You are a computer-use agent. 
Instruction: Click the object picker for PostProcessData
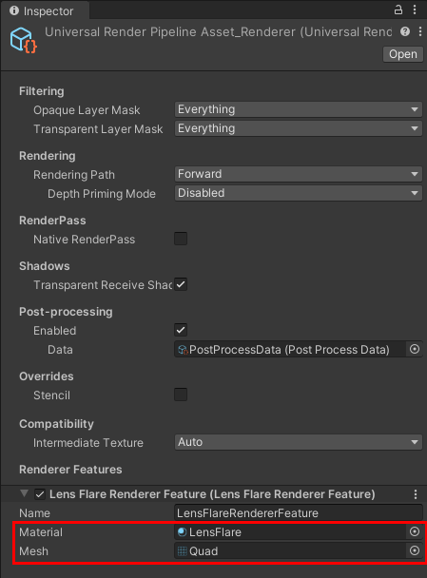coord(415,349)
